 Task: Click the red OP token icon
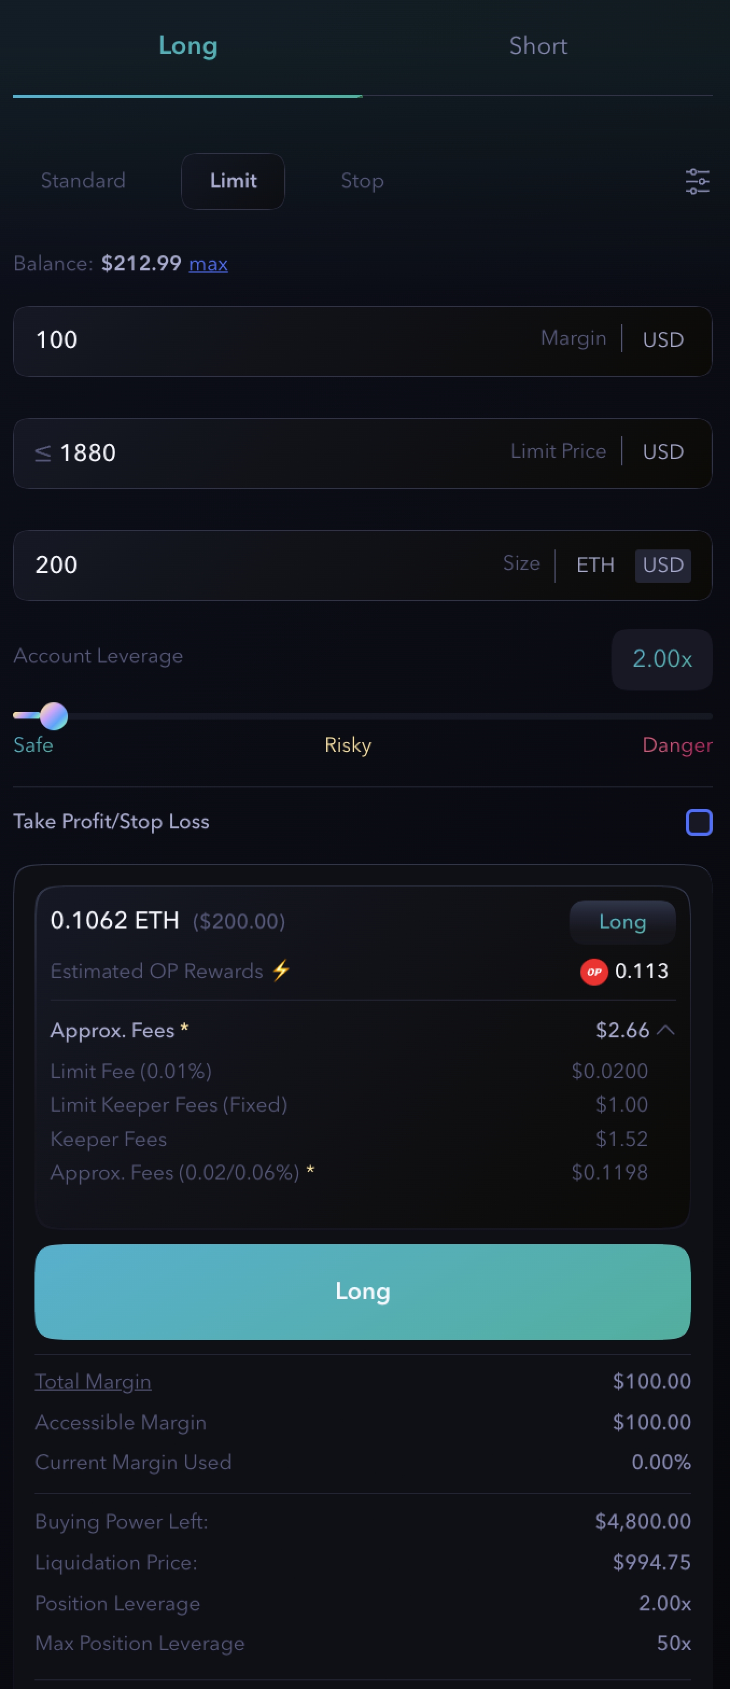pos(594,971)
